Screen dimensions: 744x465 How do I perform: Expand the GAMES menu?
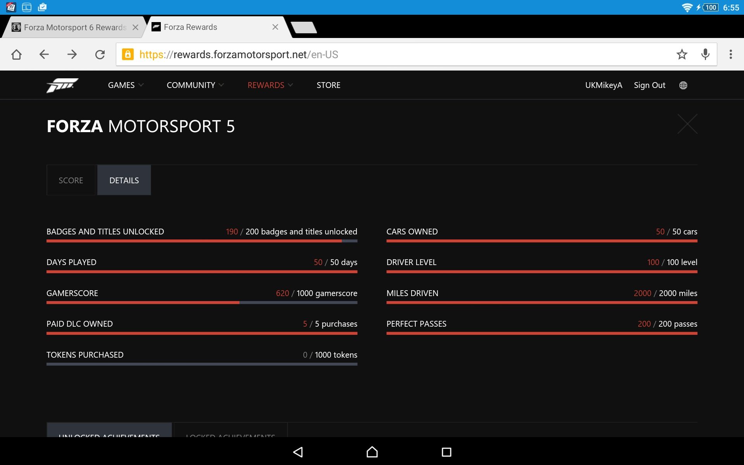click(126, 85)
